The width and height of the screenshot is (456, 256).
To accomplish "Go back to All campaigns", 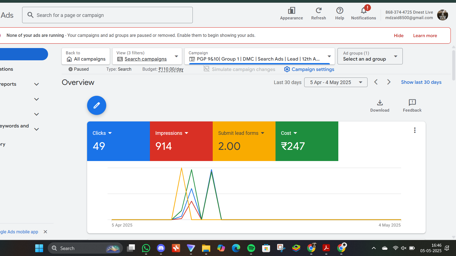I will pyautogui.click(x=86, y=56).
